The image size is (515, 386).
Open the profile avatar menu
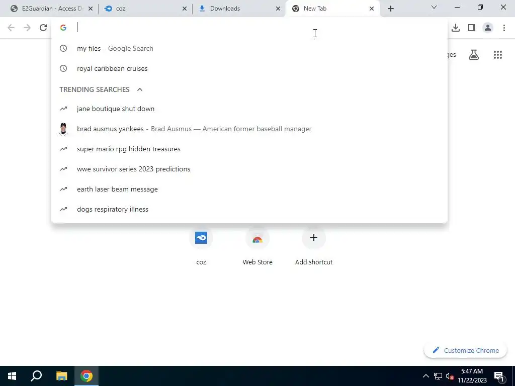coord(488,28)
